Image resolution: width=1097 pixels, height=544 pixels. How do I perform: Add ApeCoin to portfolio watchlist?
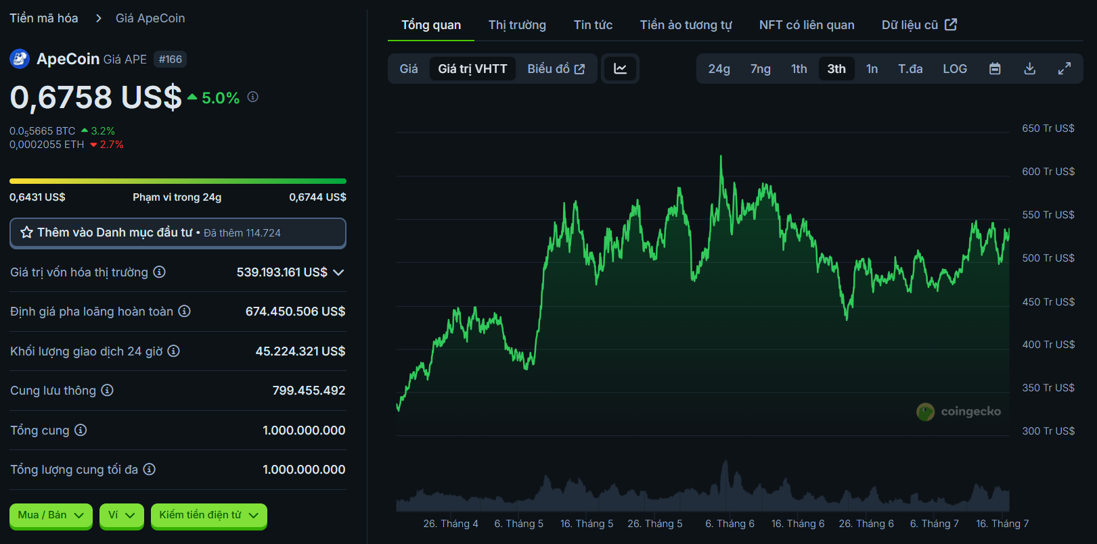pos(177,232)
